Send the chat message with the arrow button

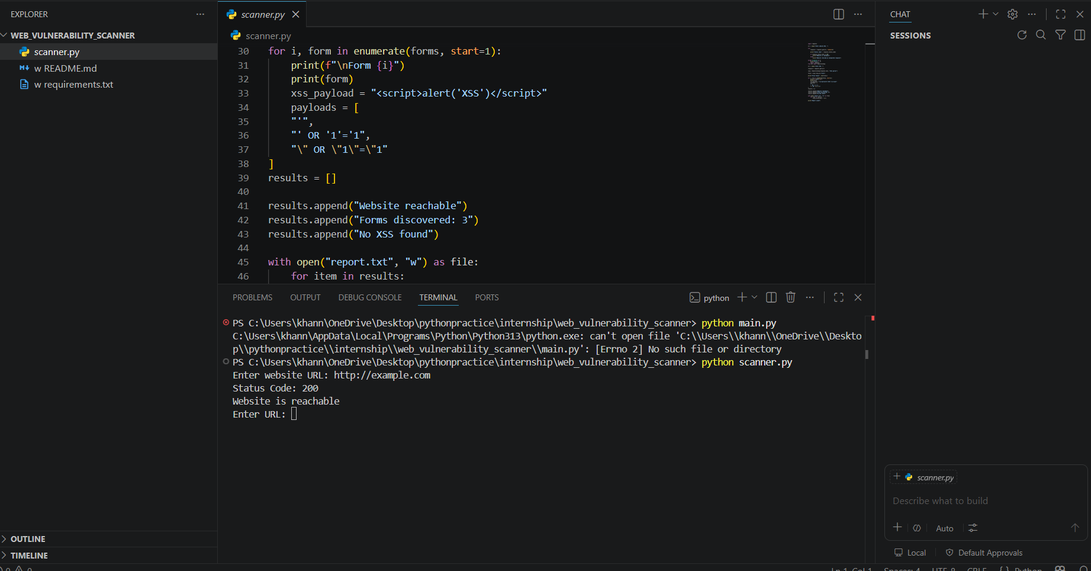pos(1075,527)
